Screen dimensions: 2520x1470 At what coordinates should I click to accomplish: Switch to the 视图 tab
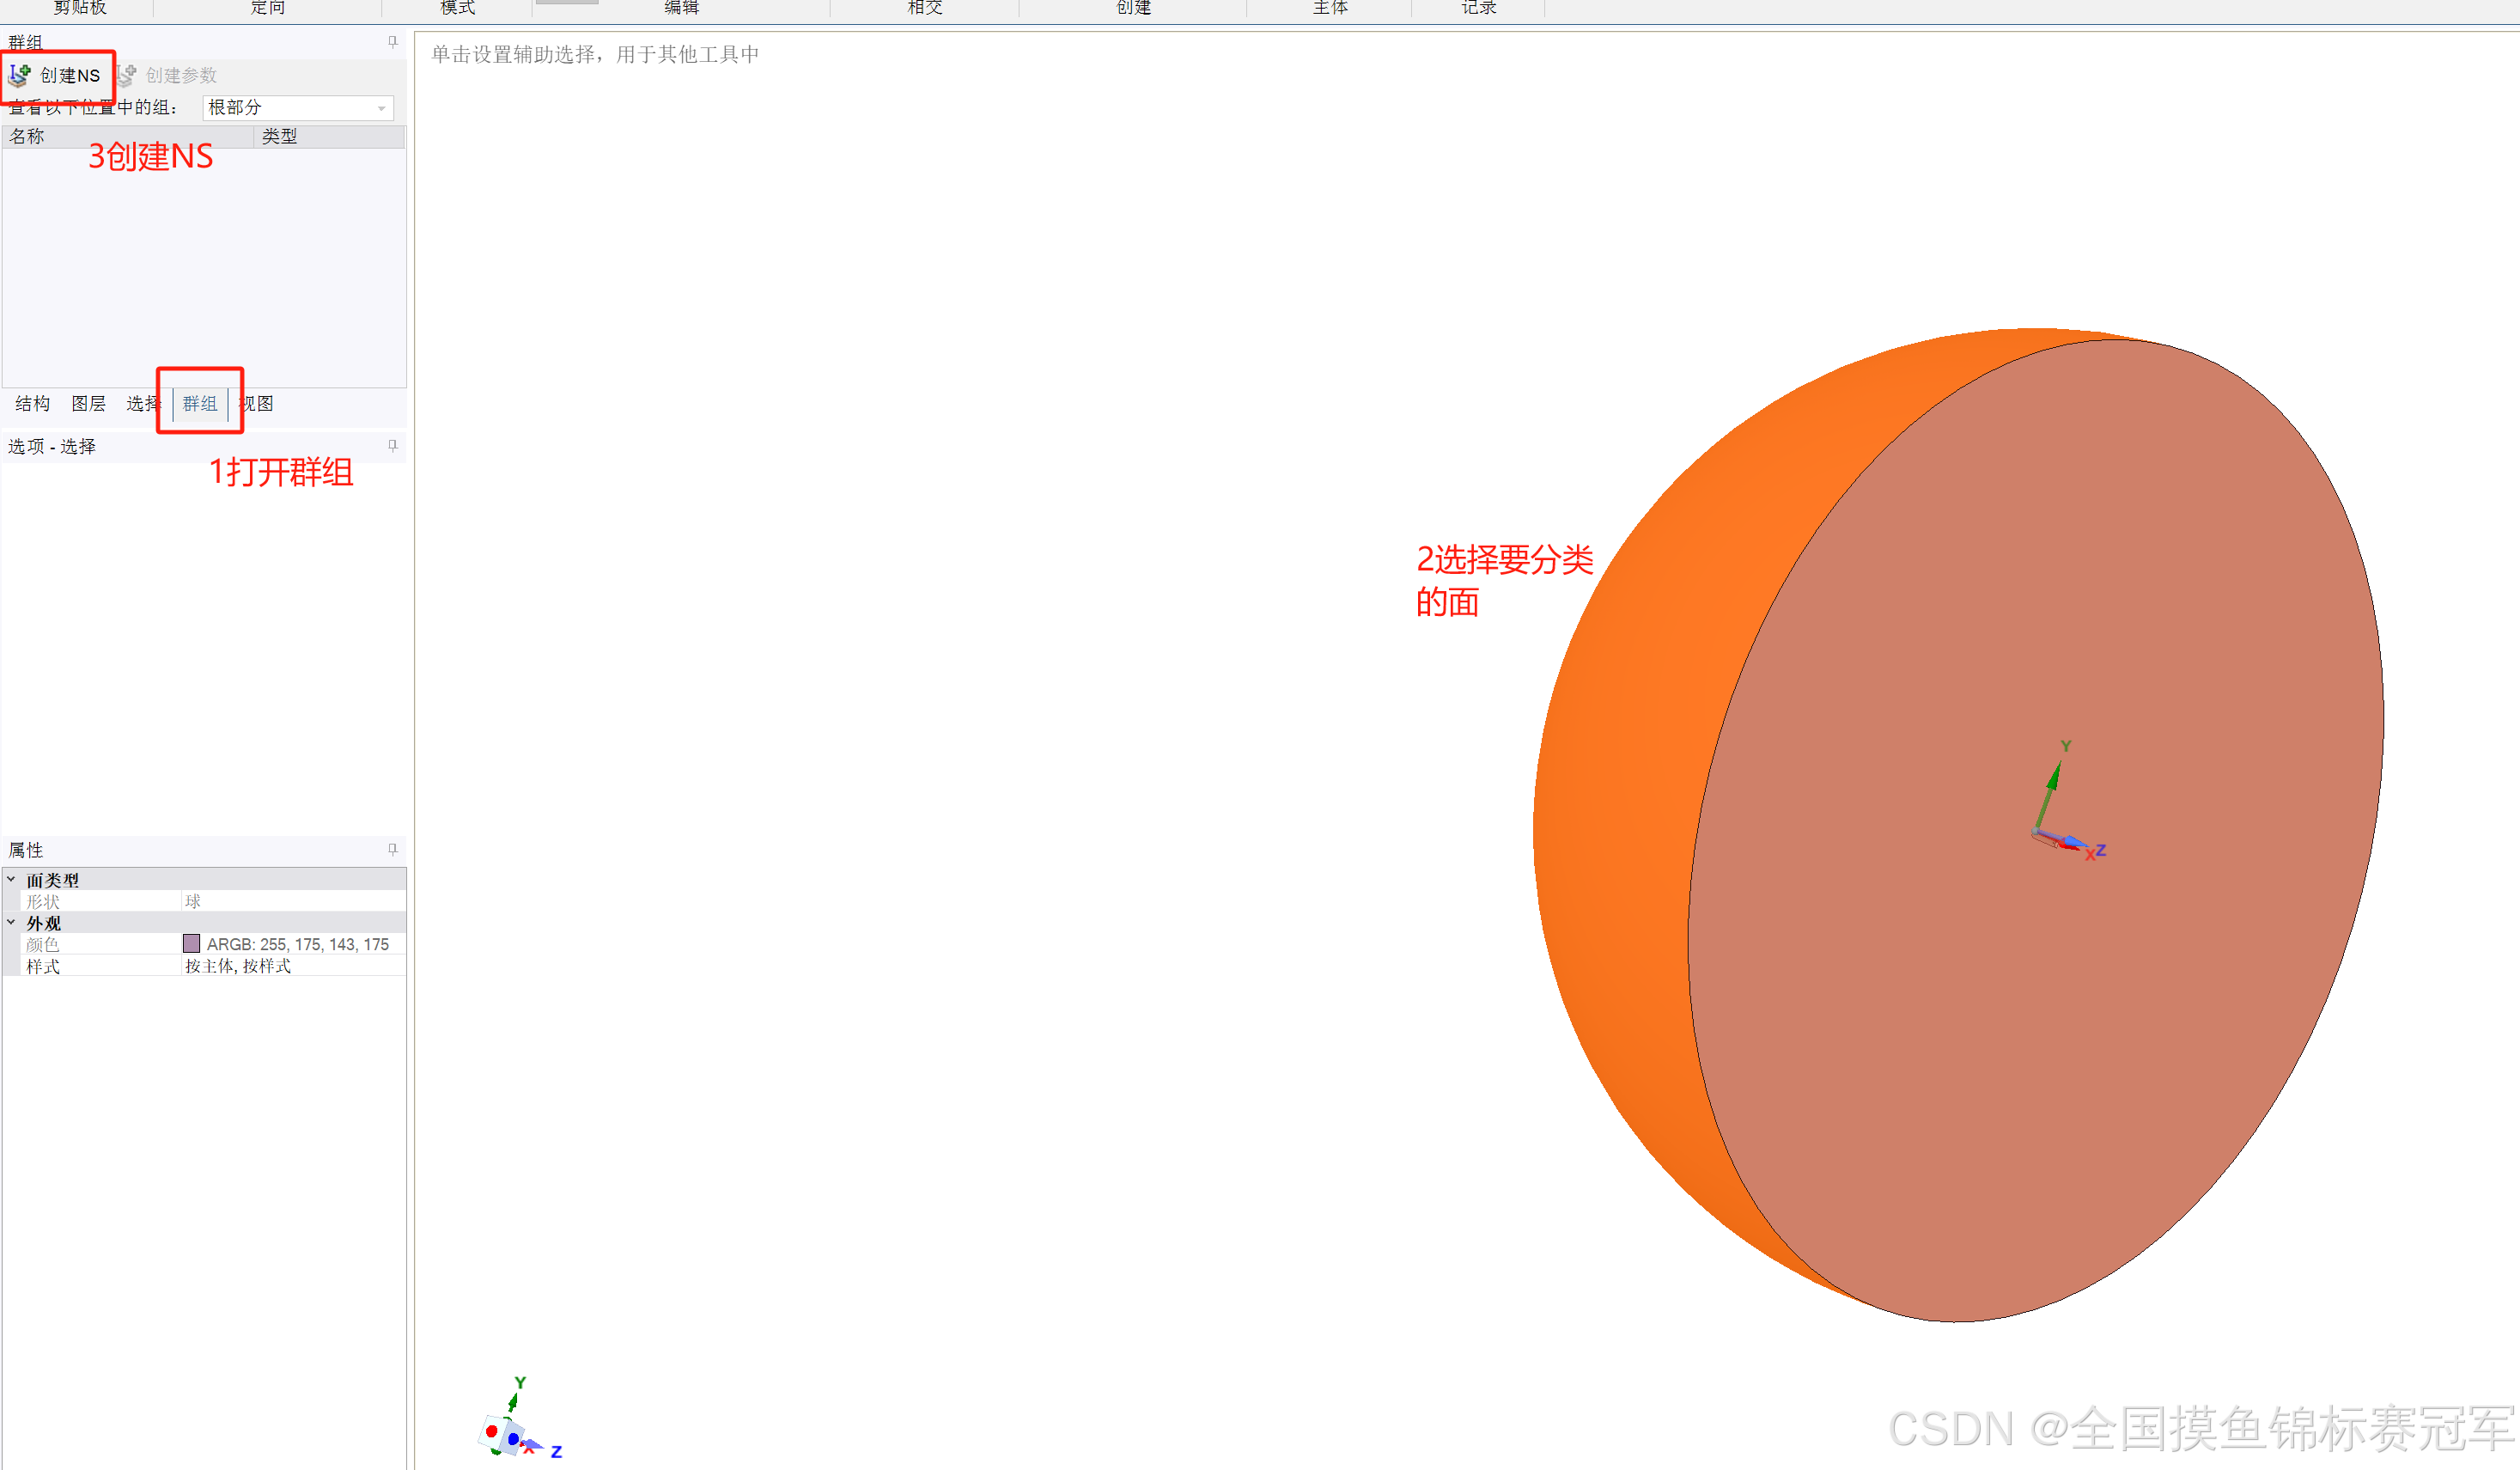[257, 403]
